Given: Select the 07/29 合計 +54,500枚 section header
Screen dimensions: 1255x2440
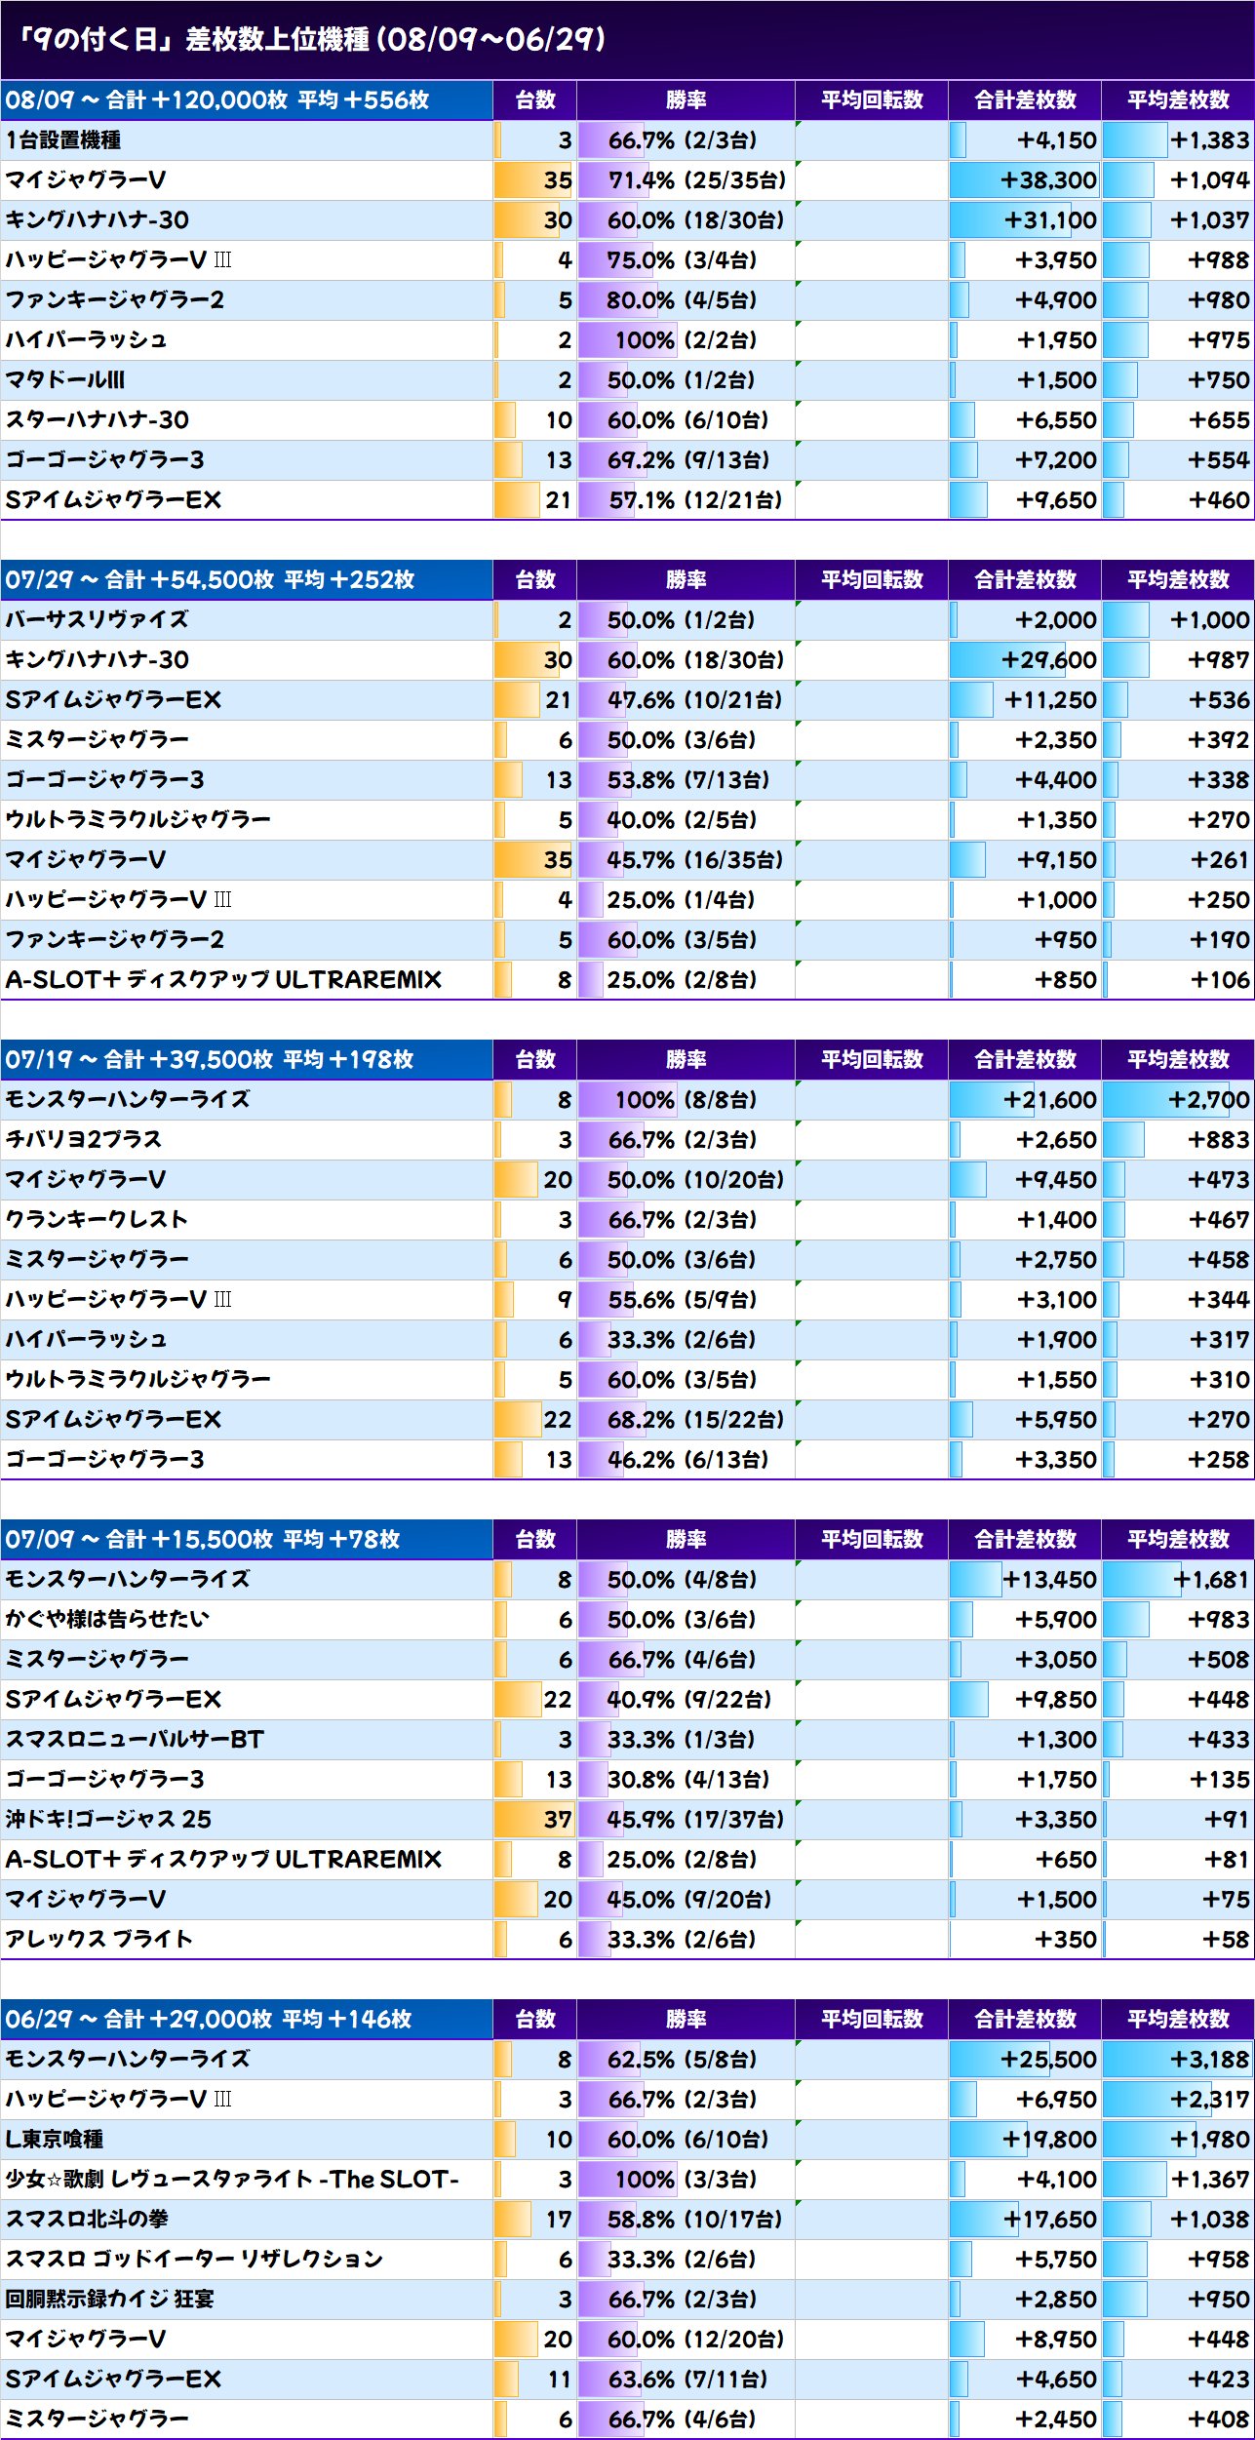Looking at the screenshot, I should click(x=247, y=579).
